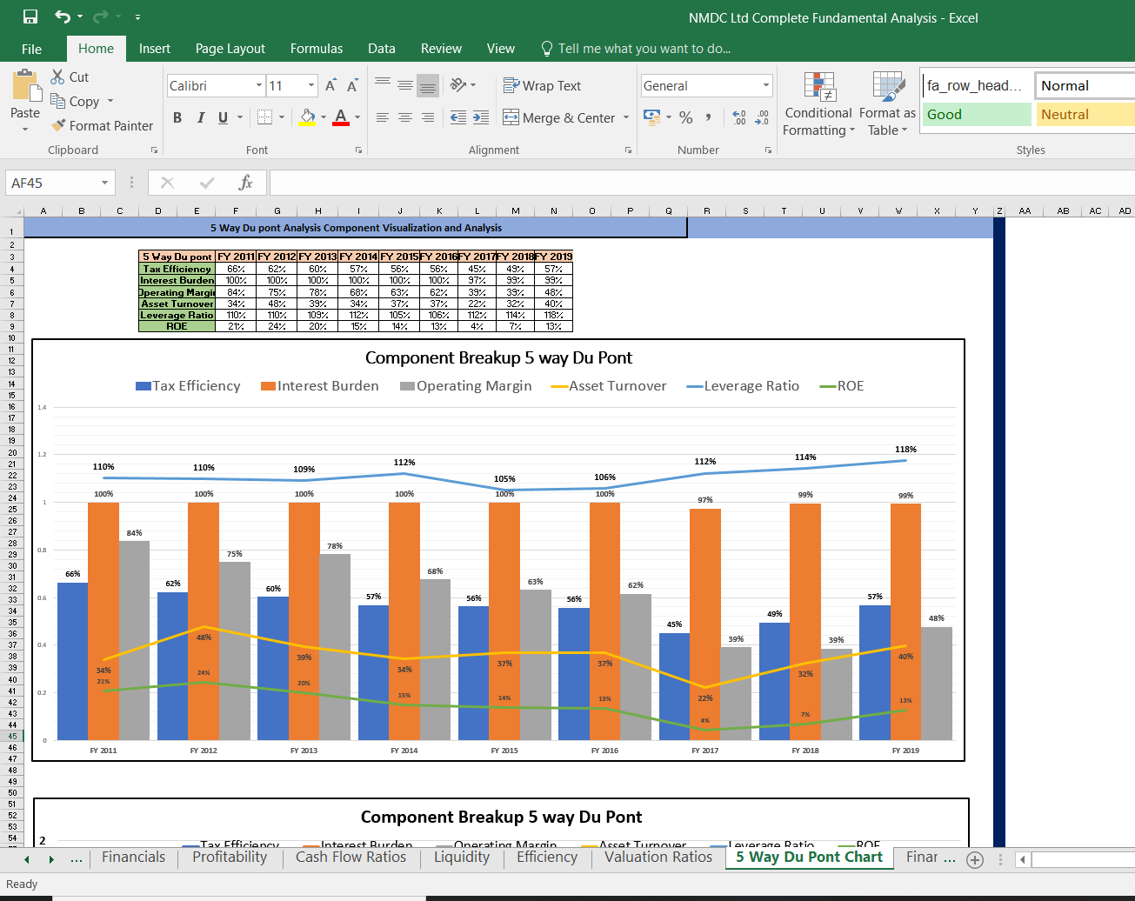
Task: Apply cell borders with the Borders icon
Action: click(264, 117)
